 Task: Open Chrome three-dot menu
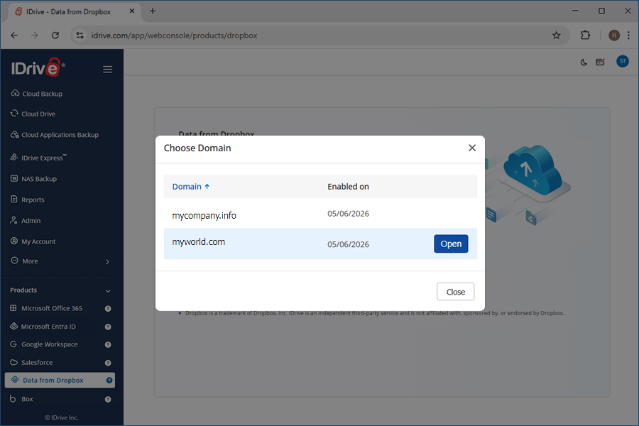click(629, 35)
